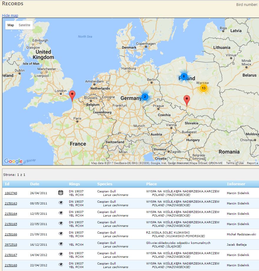Open record Id 2158166
The height and width of the screenshot is (271, 259).
pos(11,234)
